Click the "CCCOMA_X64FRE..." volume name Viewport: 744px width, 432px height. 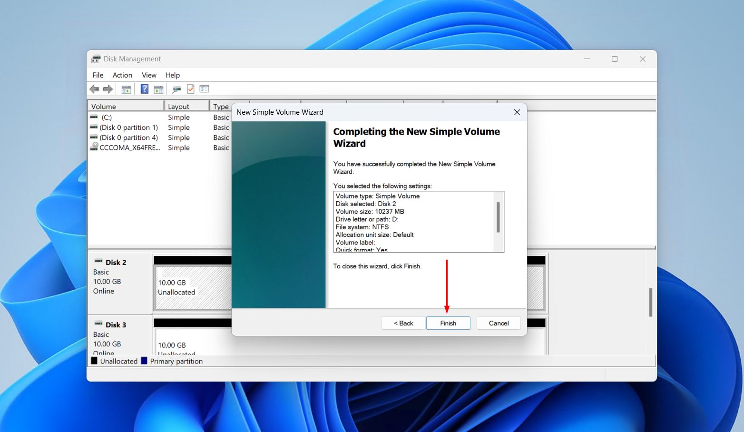coord(130,147)
